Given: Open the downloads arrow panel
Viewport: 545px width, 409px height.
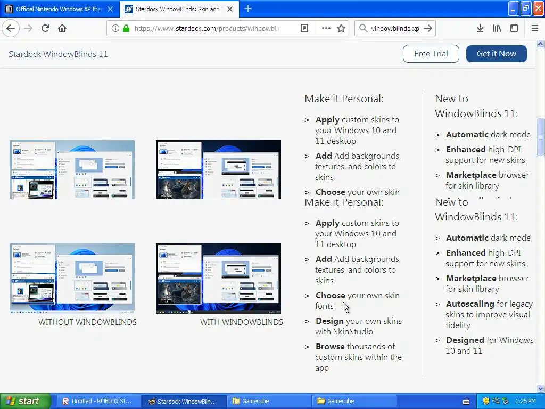Looking at the screenshot, I should pyautogui.click(x=480, y=28).
